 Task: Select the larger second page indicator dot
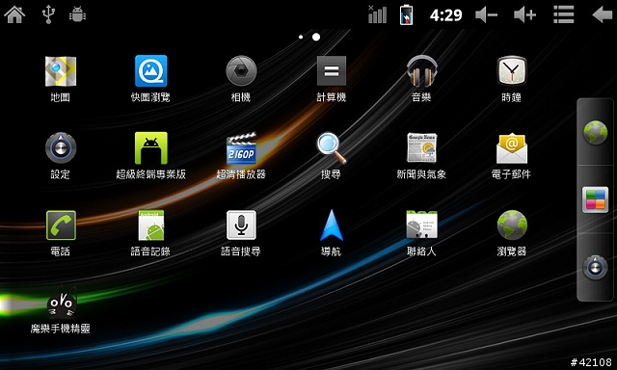316,37
